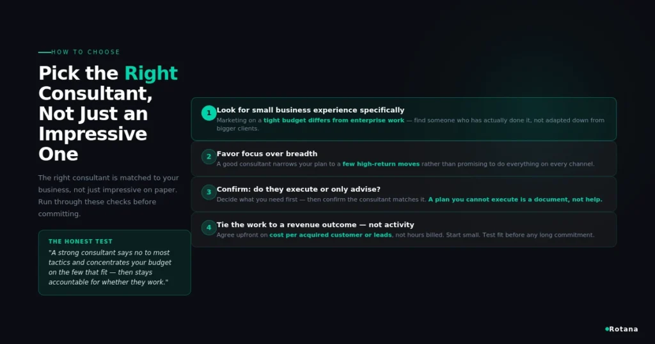Click the green dash before HOW TO CHOOSE
This screenshot has width=655, height=344.
click(44, 52)
